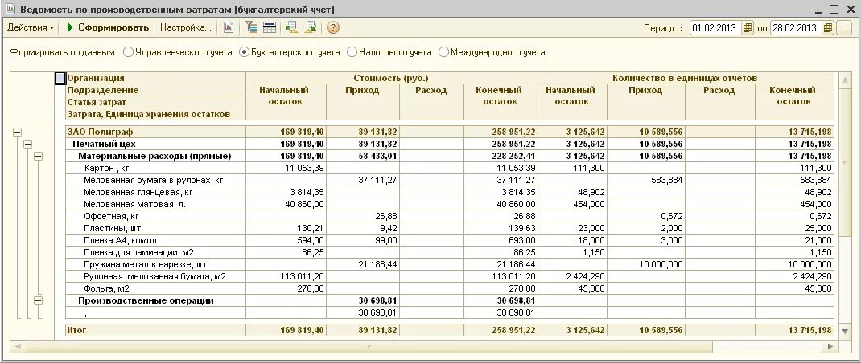Select the Рулонная мелованная бумага, м2 row
This screenshot has width=861, height=363.
pos(450,276)
